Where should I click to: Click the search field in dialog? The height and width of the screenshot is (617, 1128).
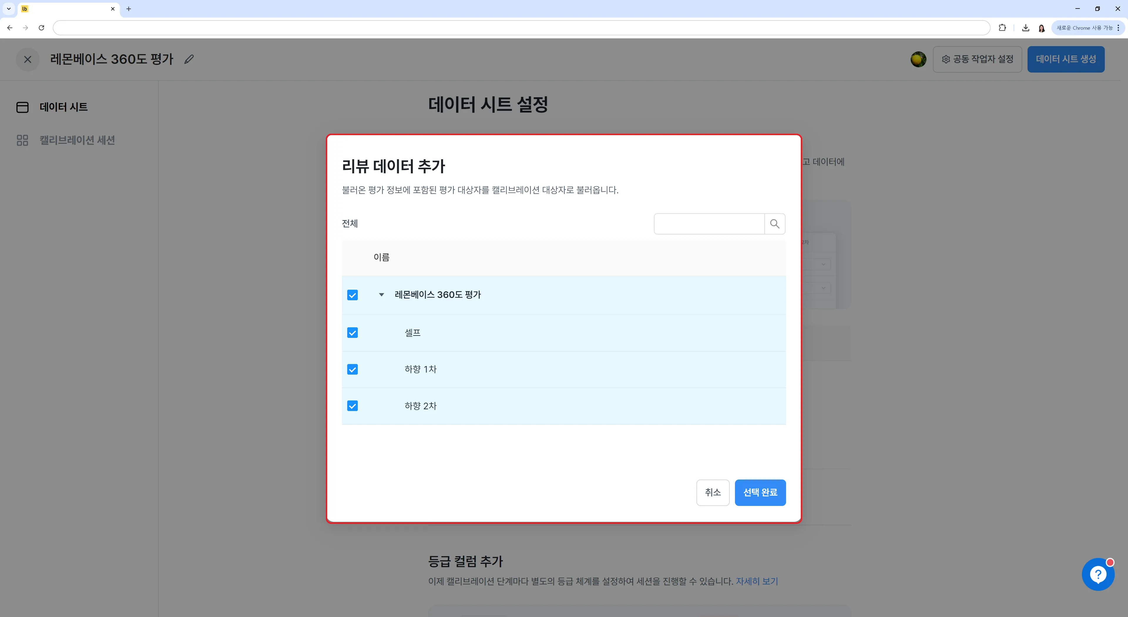709,224
